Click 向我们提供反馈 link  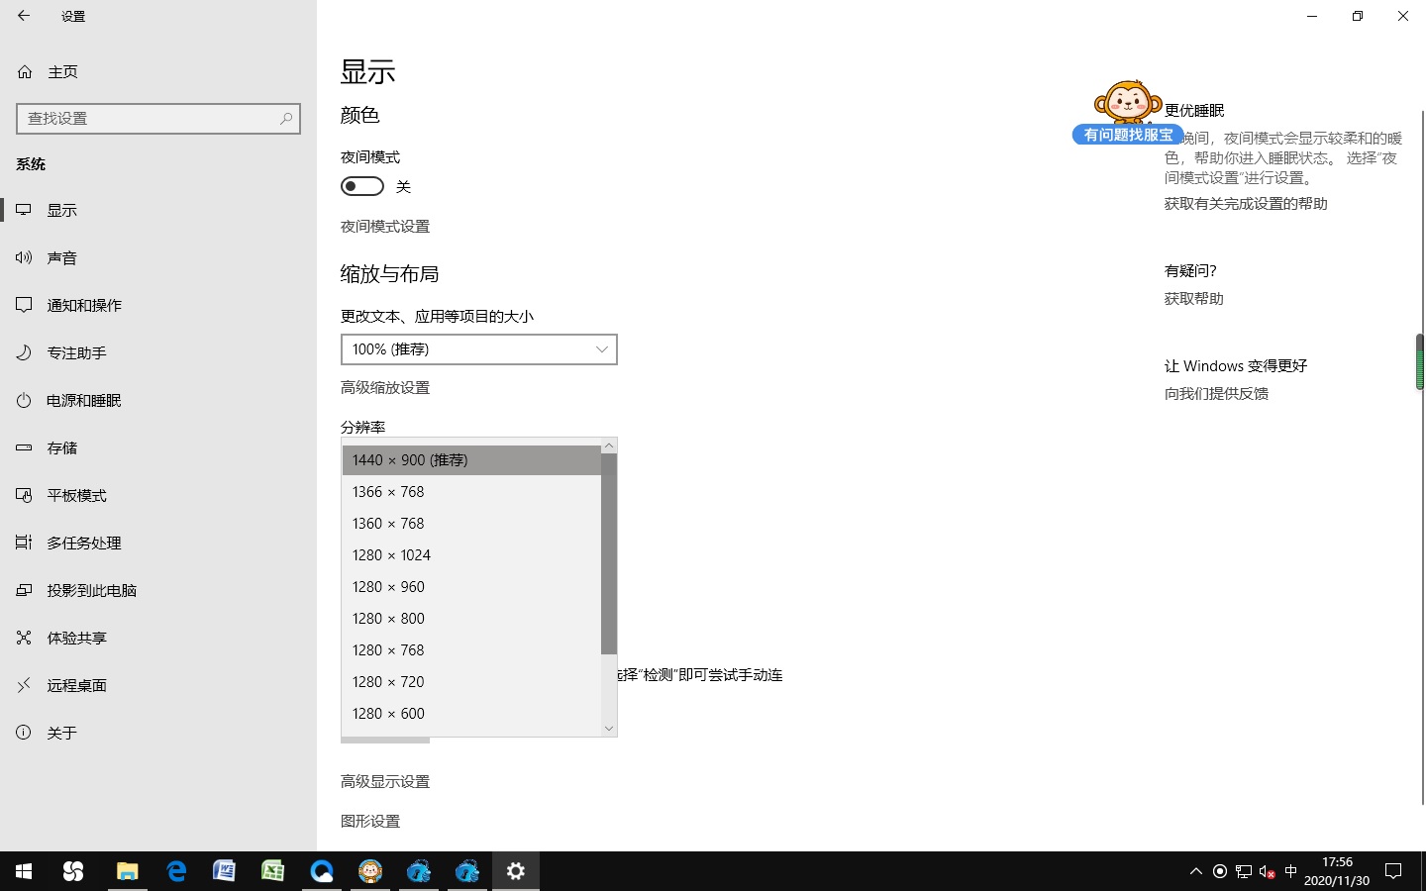click(1216, 394)
